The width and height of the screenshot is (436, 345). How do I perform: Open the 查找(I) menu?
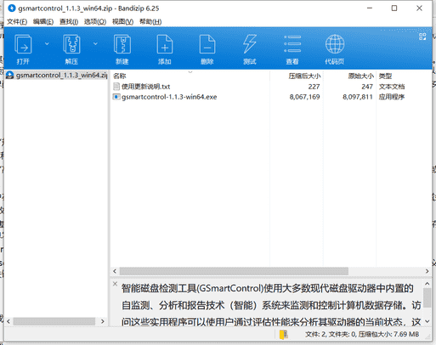(x=69, y=21)
